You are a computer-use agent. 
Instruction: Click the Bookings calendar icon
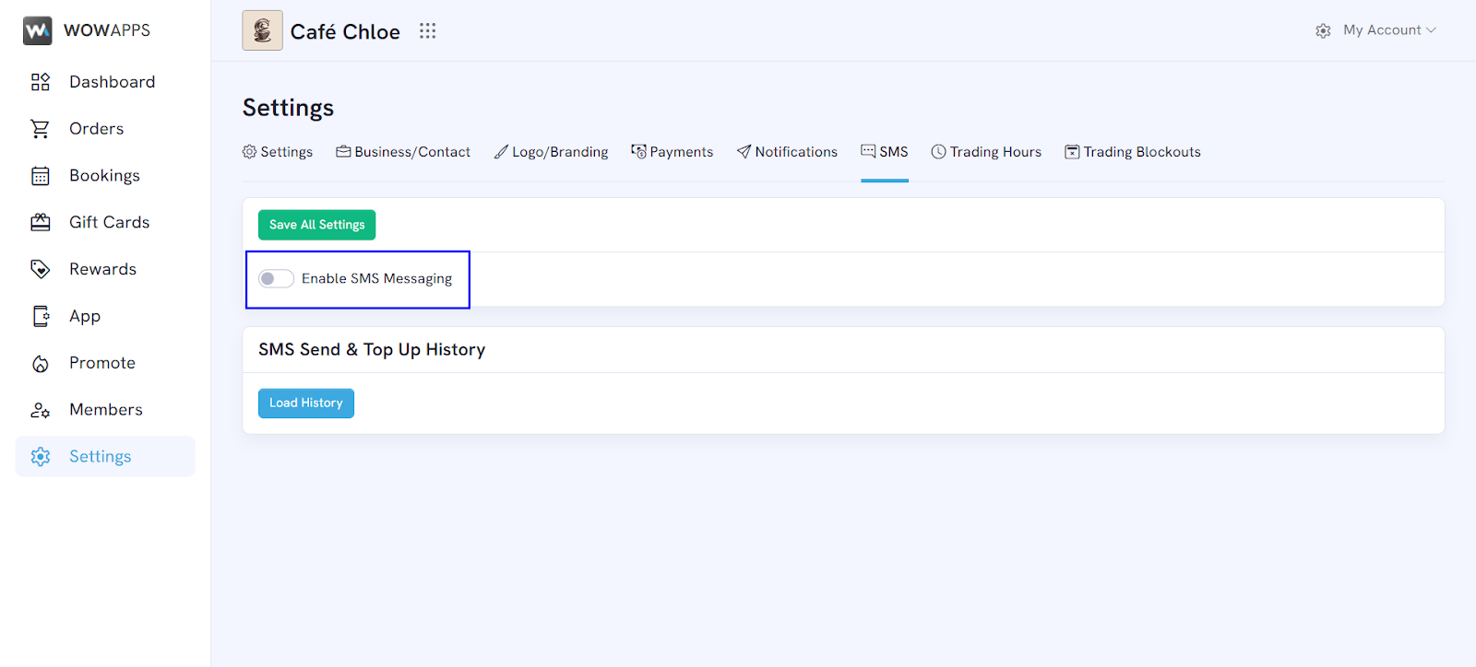(x=41, y=176)
